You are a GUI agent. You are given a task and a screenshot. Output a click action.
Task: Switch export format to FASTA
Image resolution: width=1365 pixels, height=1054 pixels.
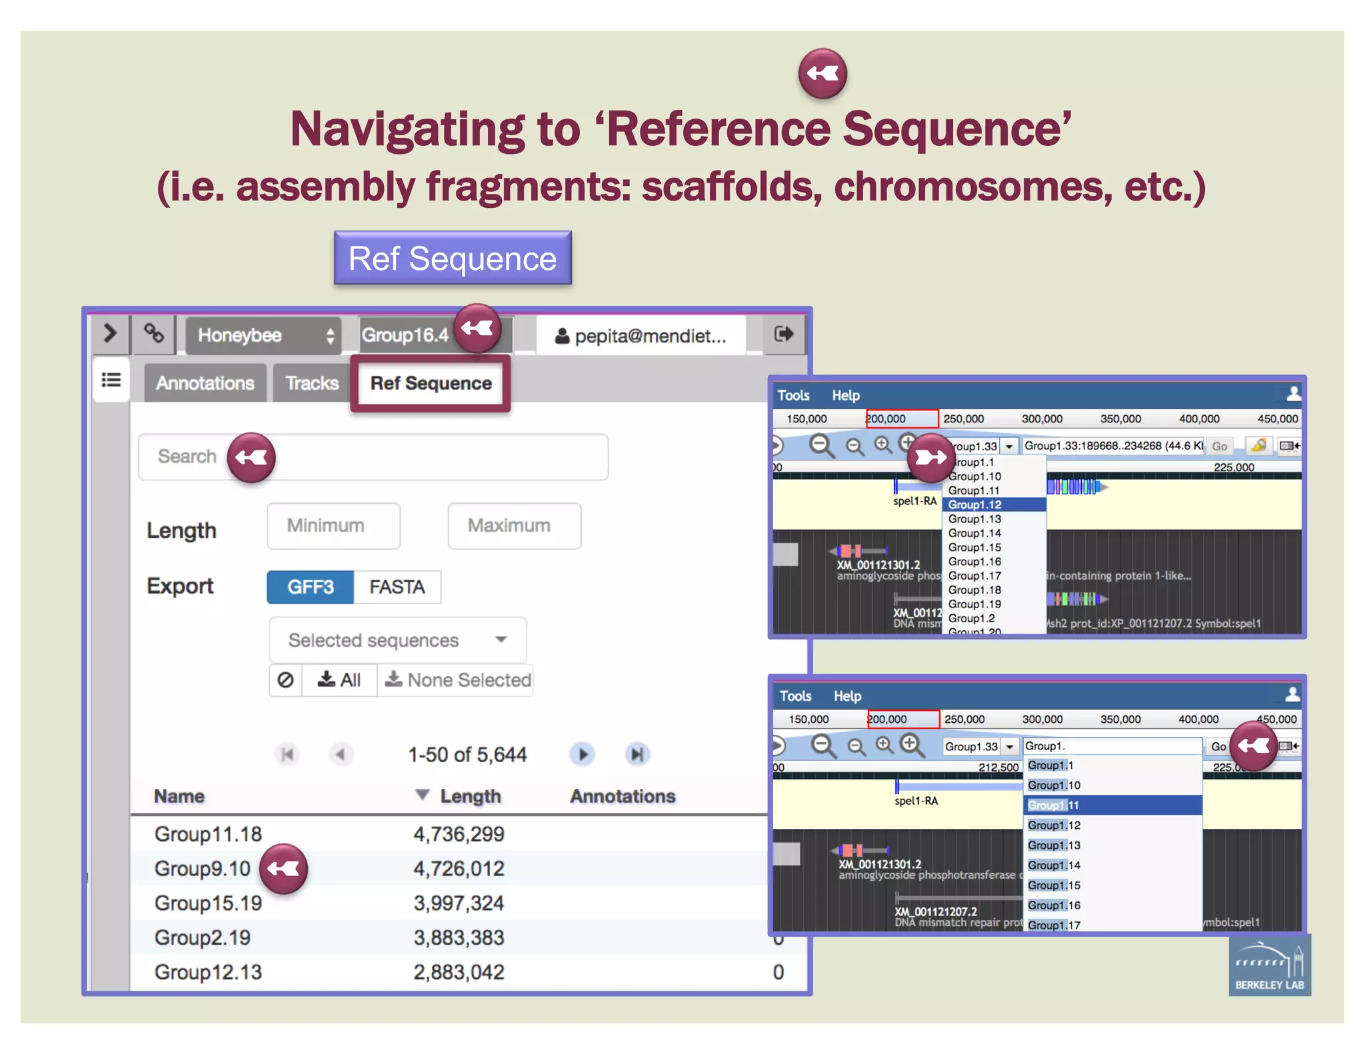click(397, 587)
